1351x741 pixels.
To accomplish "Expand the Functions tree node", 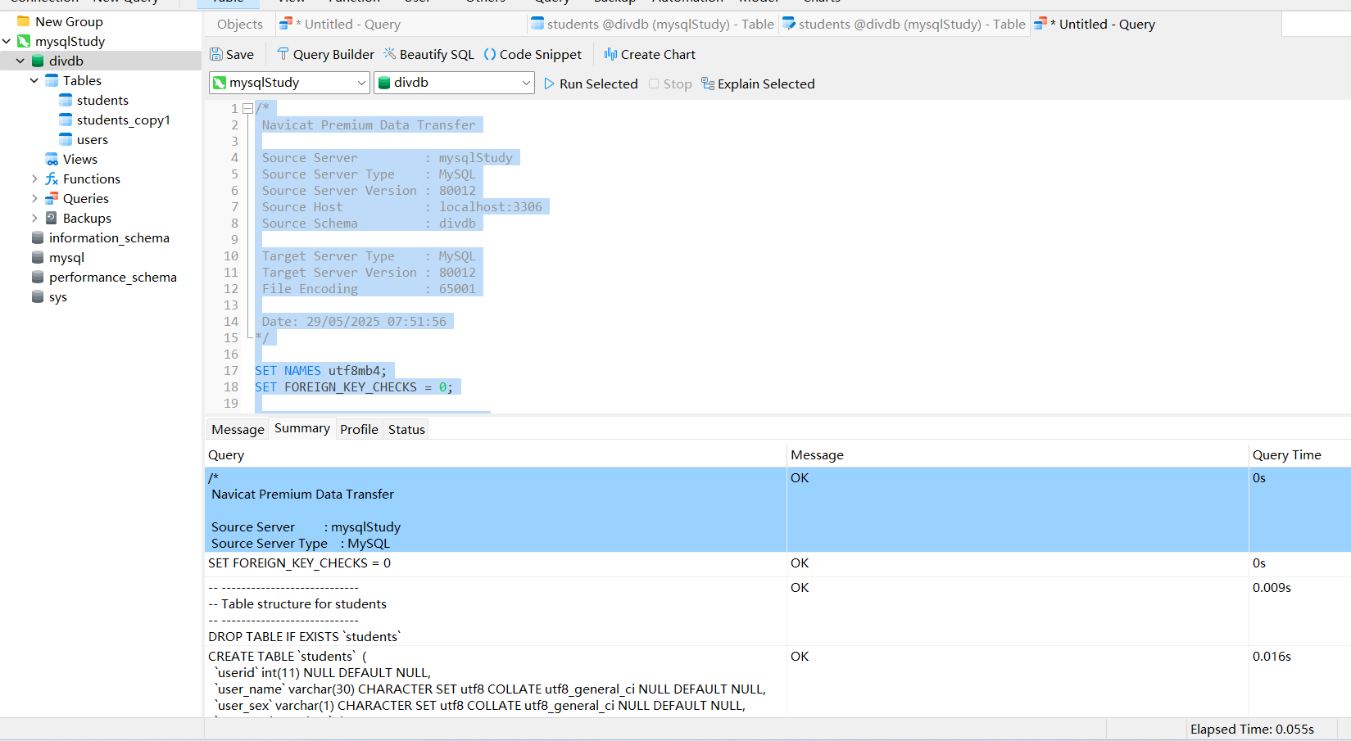I will [34, 178].
